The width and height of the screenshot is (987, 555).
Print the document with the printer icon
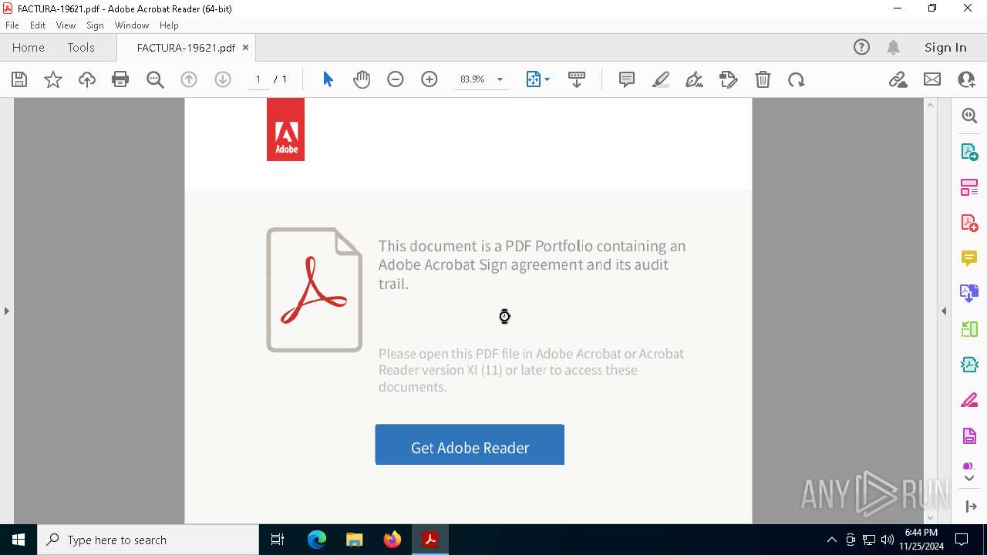tap(120, 79)
